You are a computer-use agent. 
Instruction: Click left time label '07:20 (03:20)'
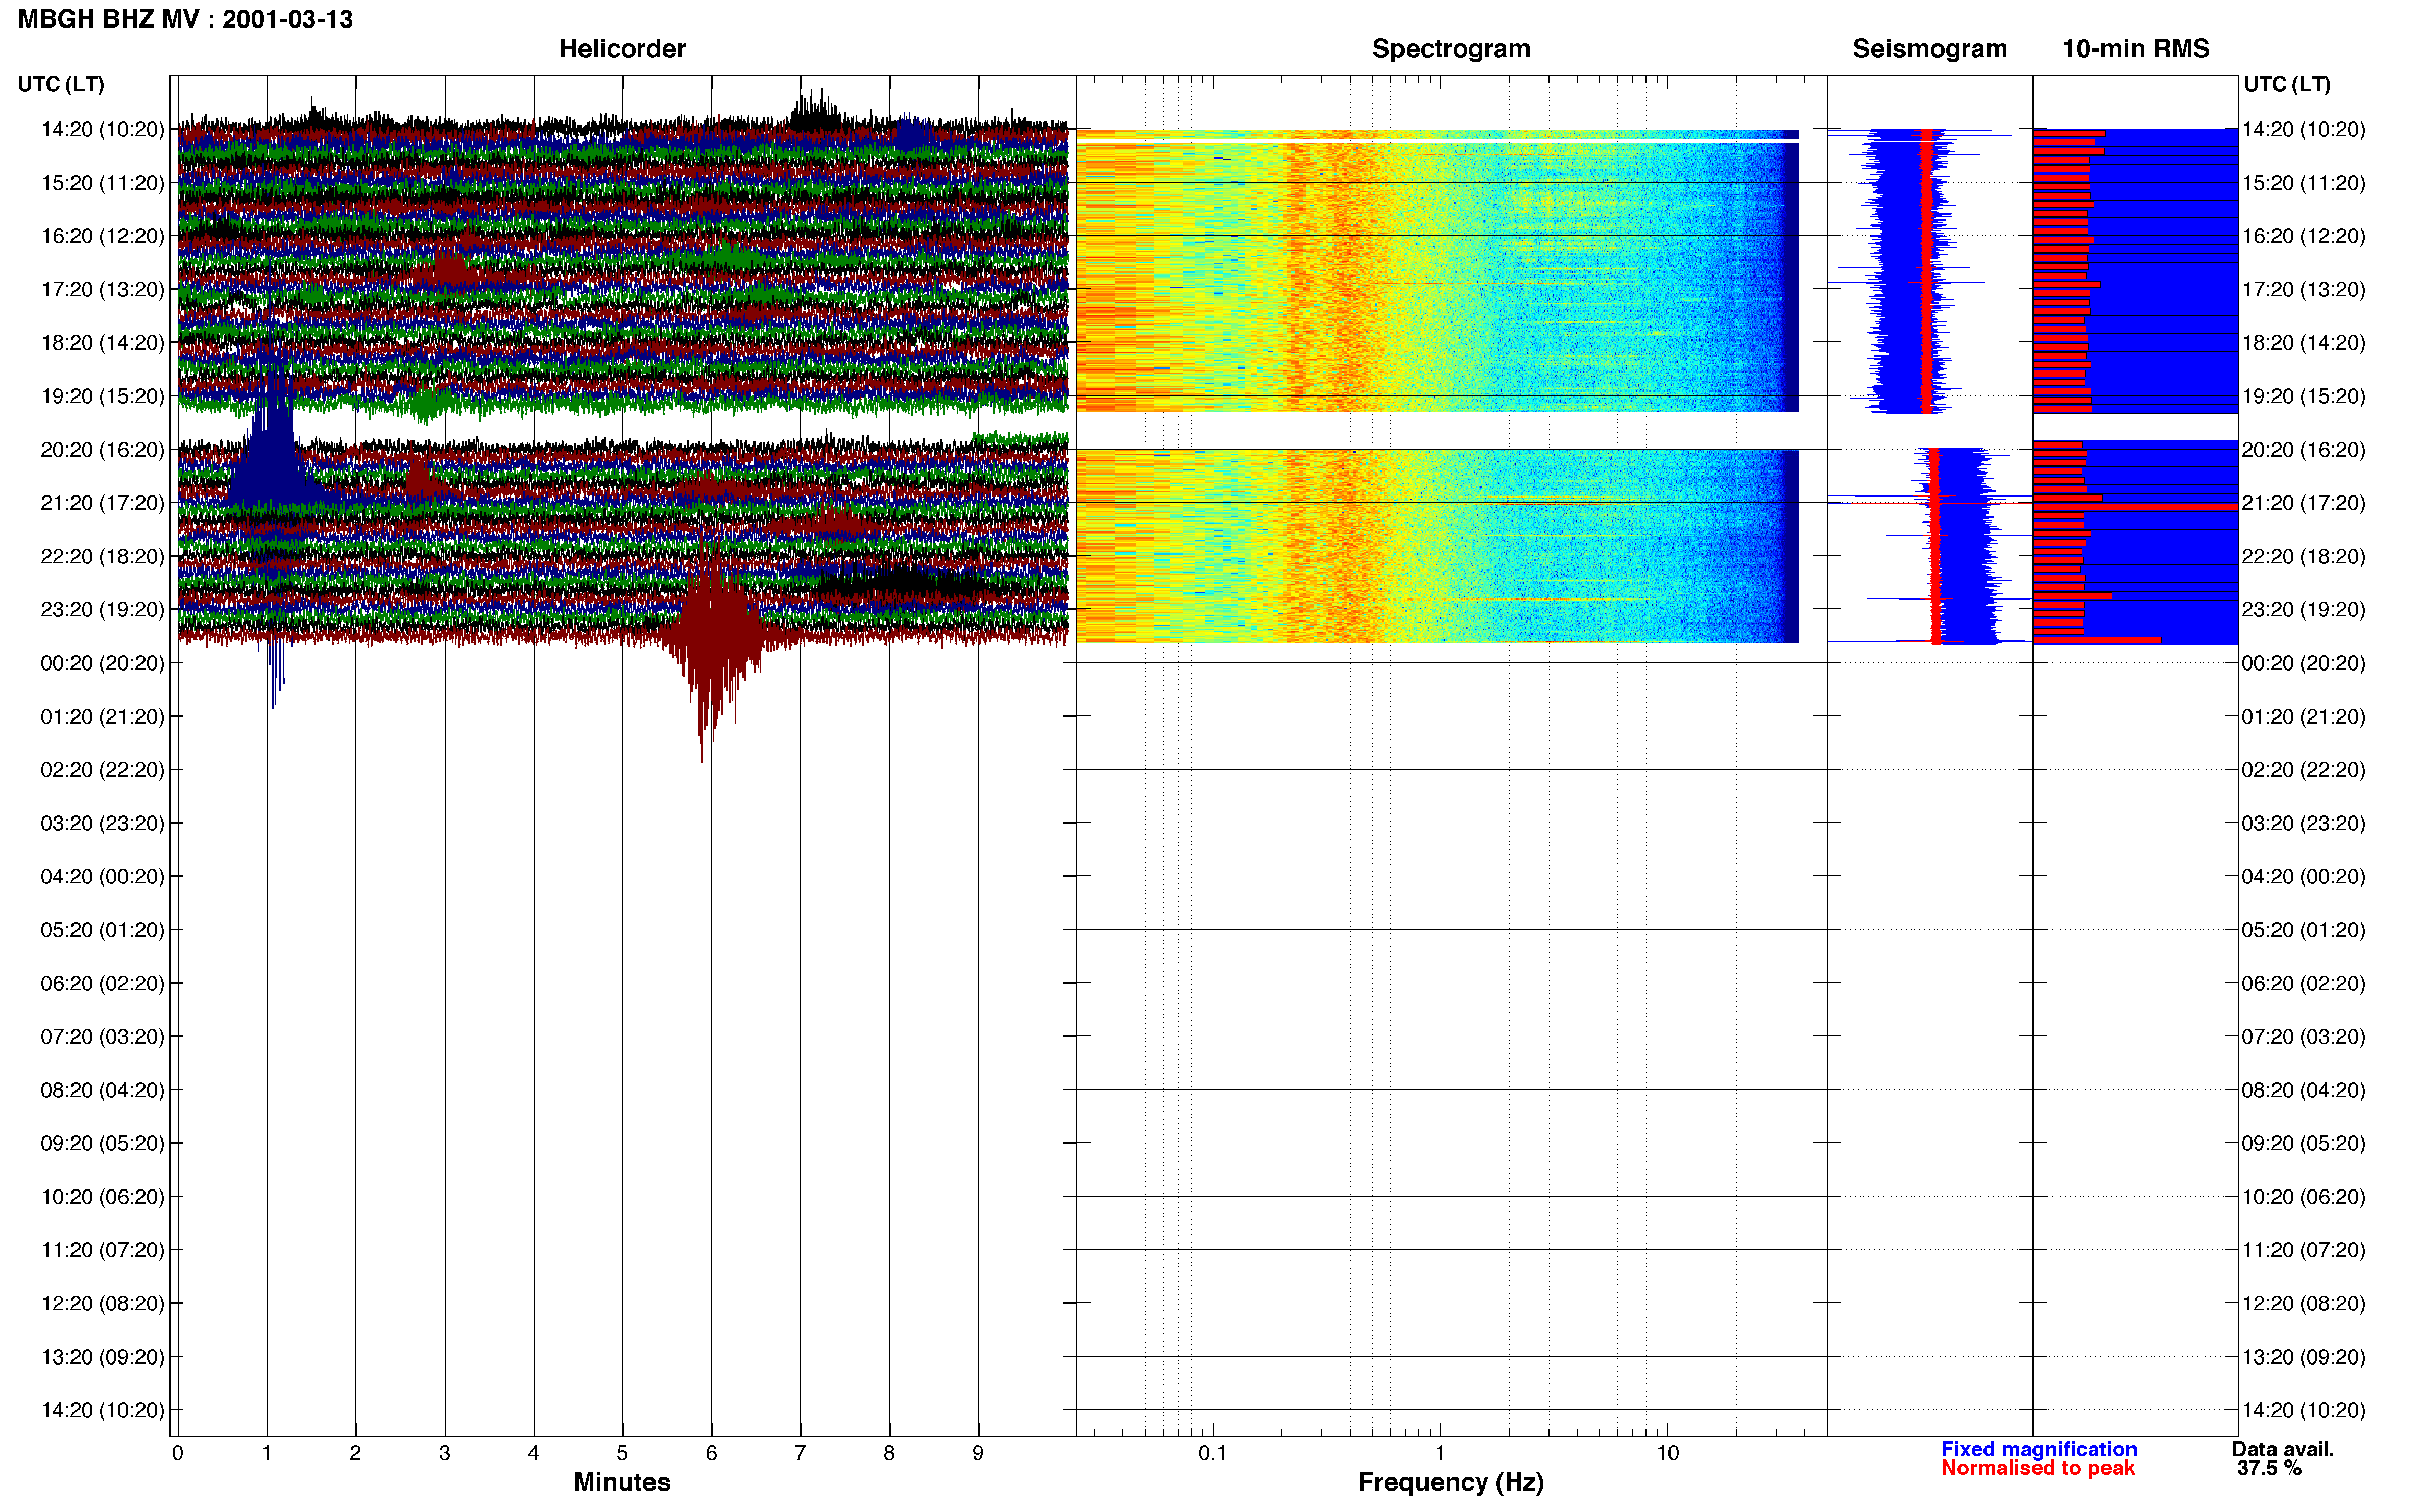(x=102, y=1037)
